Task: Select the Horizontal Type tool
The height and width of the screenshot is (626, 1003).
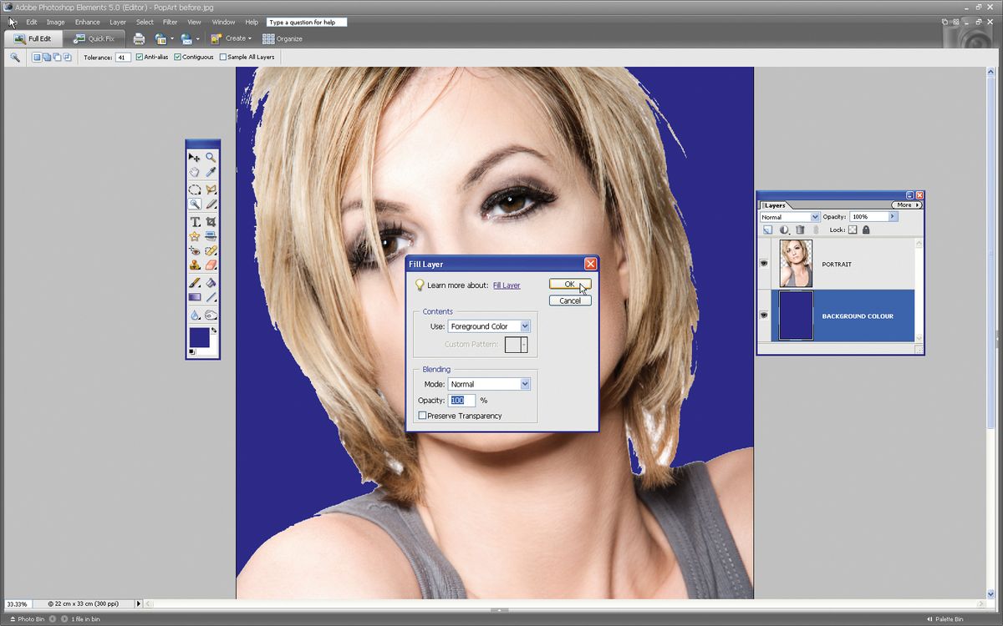Action: [195, 222]
